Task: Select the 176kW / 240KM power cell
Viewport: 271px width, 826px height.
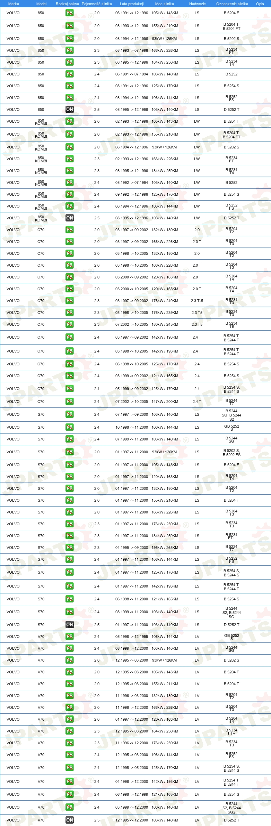Action: pyautogui.click(x=165, y=301)
